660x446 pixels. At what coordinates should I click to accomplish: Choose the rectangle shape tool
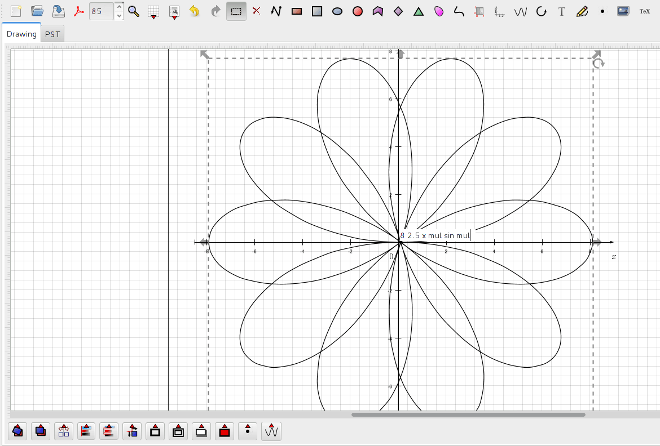click(297, 11)
